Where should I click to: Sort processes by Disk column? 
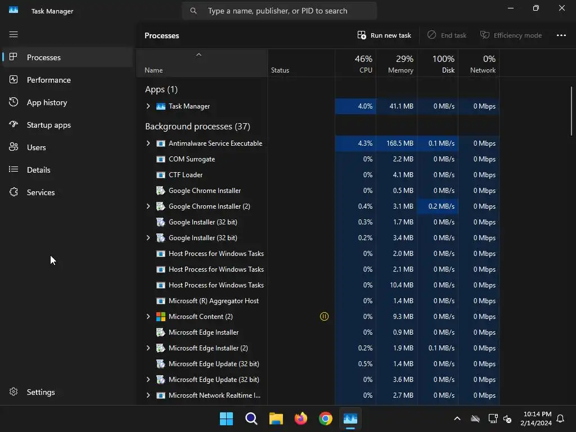[438, 64]
